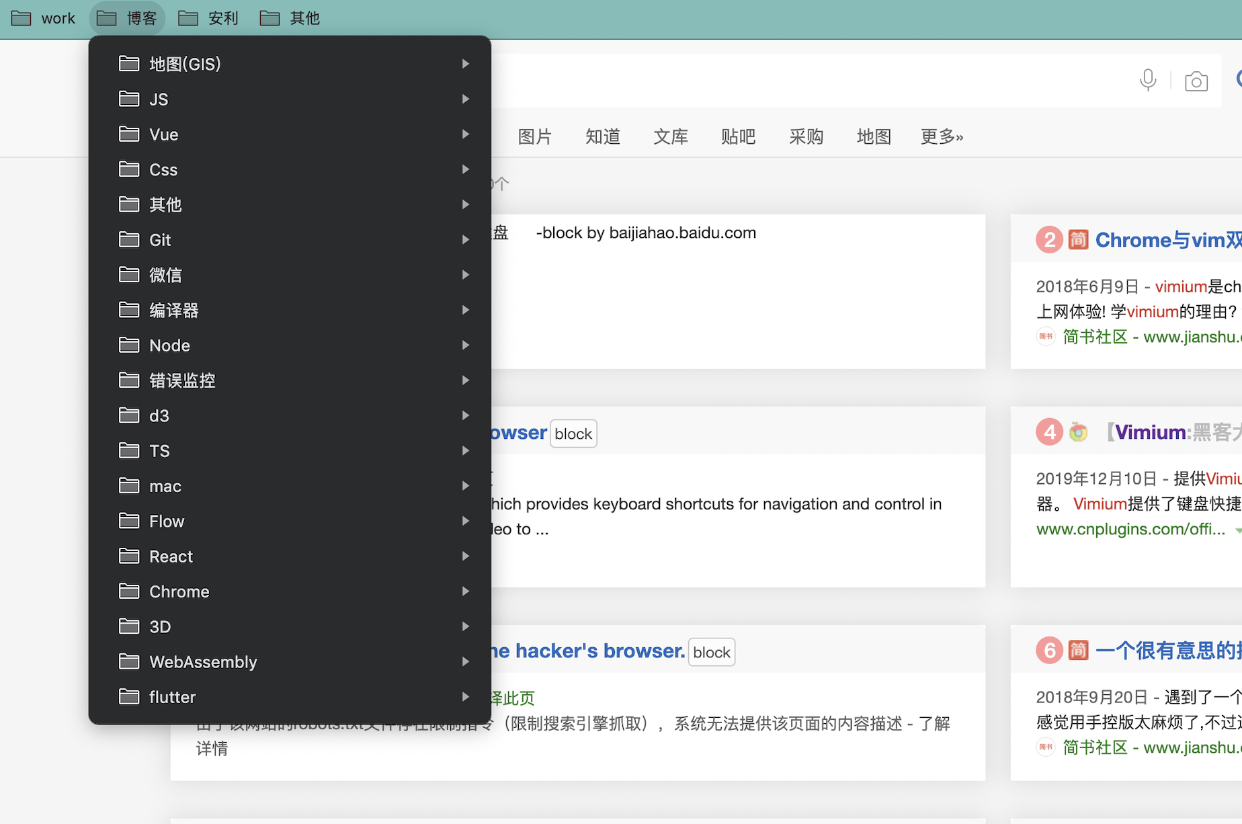Open 其他 folder on the bookmarks bar
The height and width of the screenshot is (824, 1242).
[x=290, y=18]
